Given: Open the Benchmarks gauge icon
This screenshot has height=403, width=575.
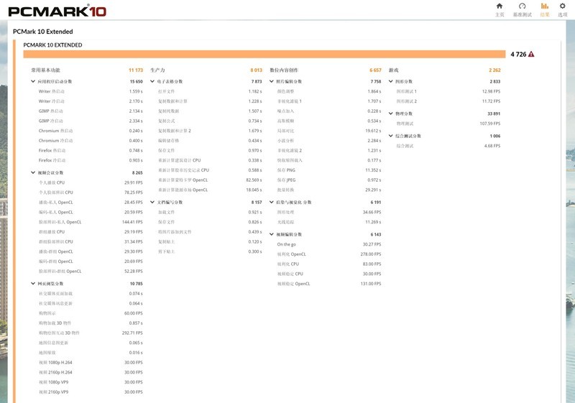Looking at the screenshot, I should [x=523, y=6].
